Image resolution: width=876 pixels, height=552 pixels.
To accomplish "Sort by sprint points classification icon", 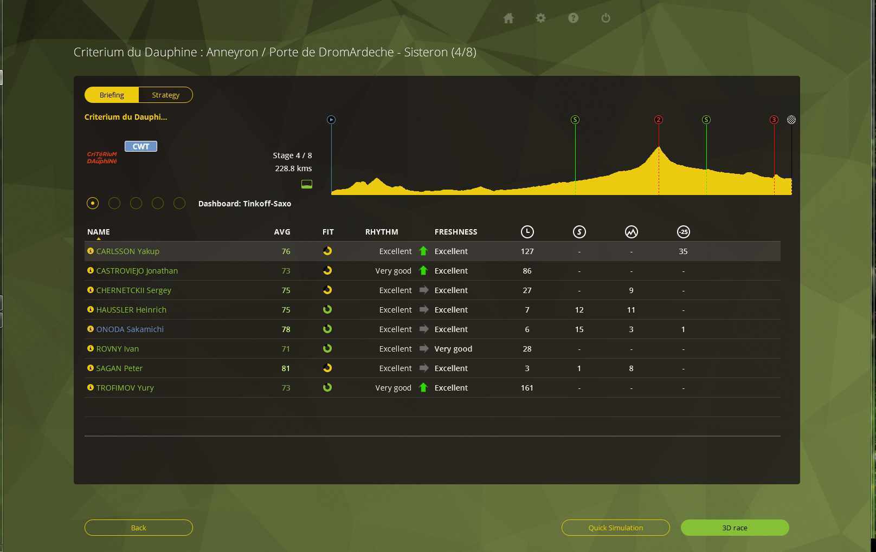I will pyautogui.click(x=579, y=232).
